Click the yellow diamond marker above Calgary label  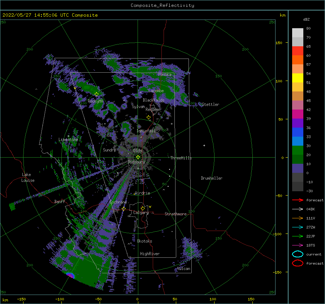click(x=143, y=208)
